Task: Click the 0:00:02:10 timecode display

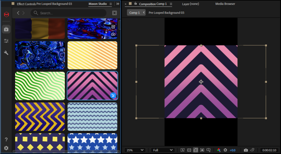Action: tap(269, 150)
